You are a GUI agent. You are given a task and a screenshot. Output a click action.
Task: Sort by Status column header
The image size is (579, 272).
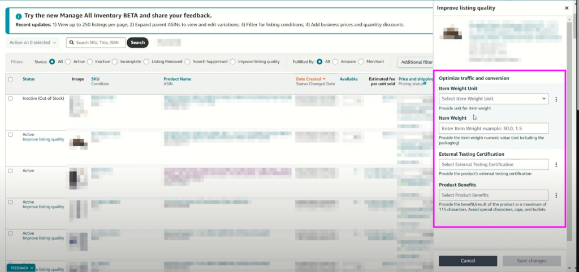29,79
